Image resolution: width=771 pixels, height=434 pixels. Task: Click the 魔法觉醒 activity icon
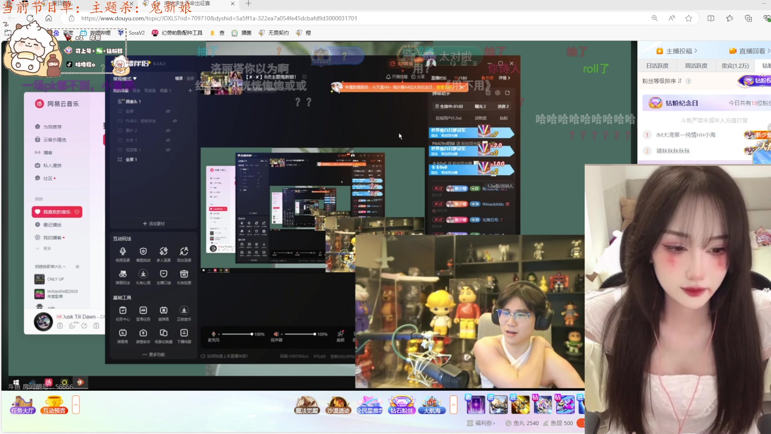pyautogui.click(x=307, y=404)
